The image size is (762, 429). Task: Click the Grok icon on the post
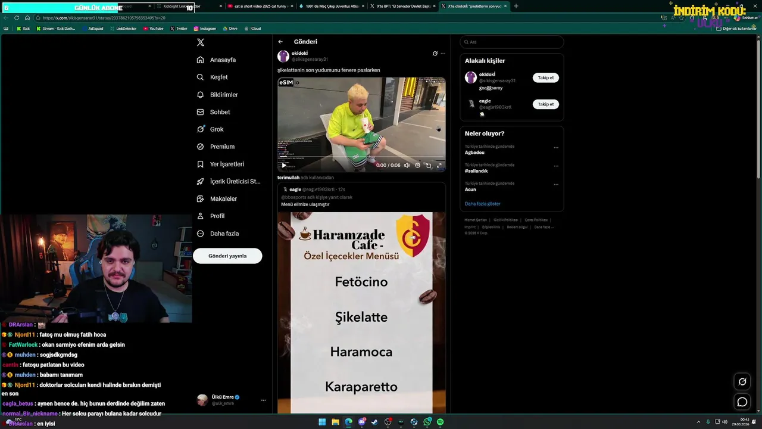click(435, 54)
